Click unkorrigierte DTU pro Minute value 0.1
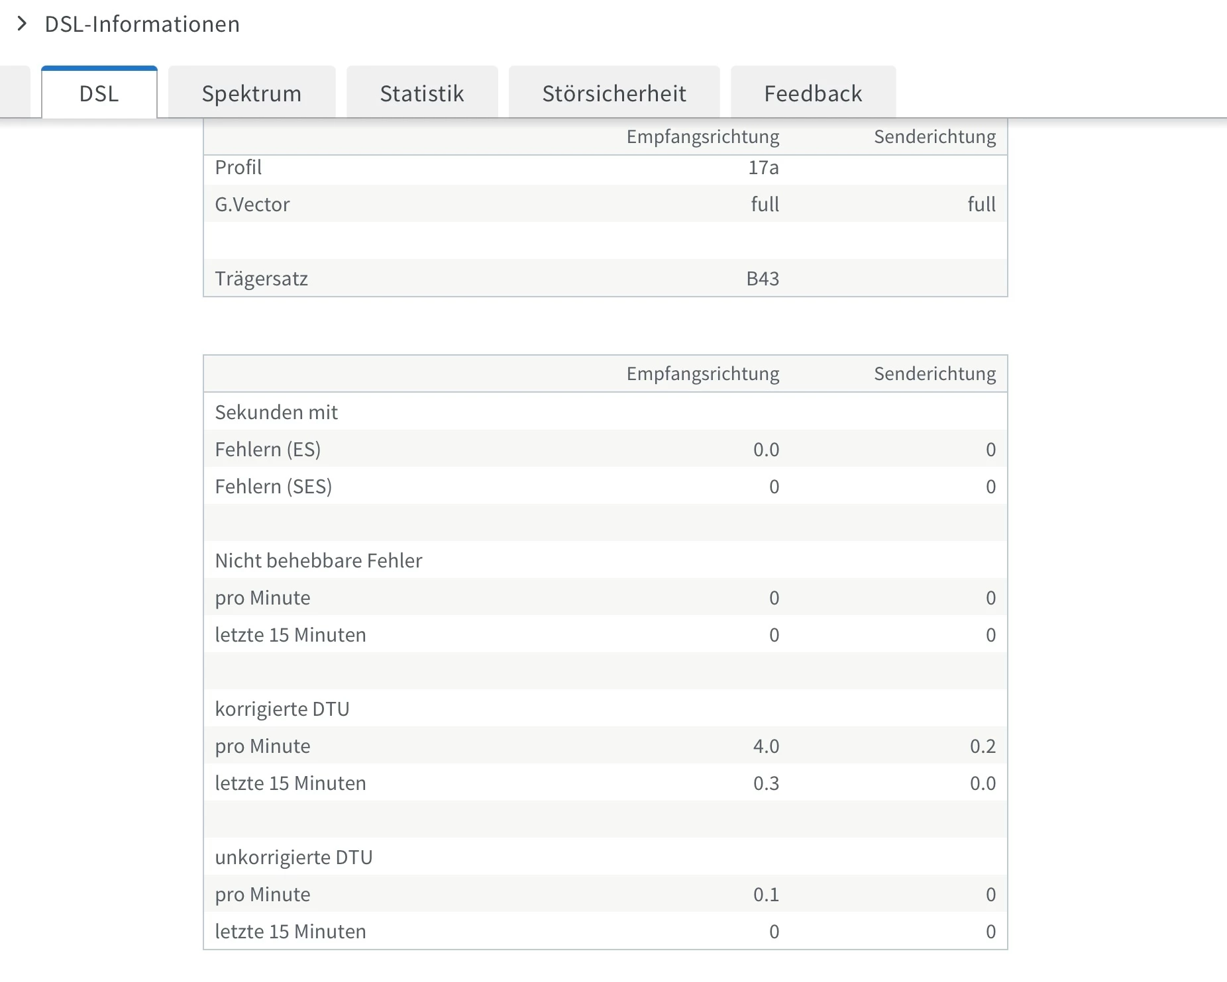This screenshot has width=1227, height=982. click(766, 895)
